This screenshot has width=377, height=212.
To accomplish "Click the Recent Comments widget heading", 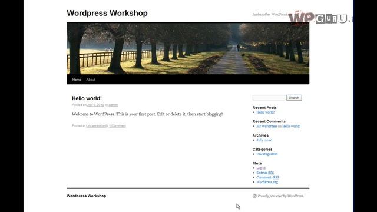I will click(269, 121).
